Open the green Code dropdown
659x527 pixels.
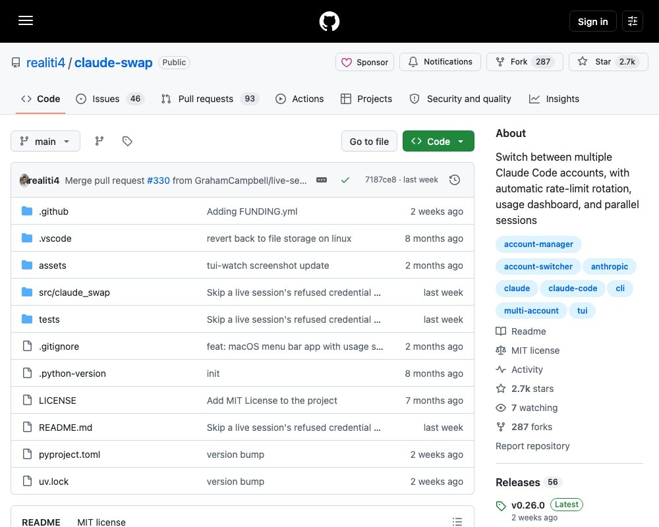tap(438, 141)
